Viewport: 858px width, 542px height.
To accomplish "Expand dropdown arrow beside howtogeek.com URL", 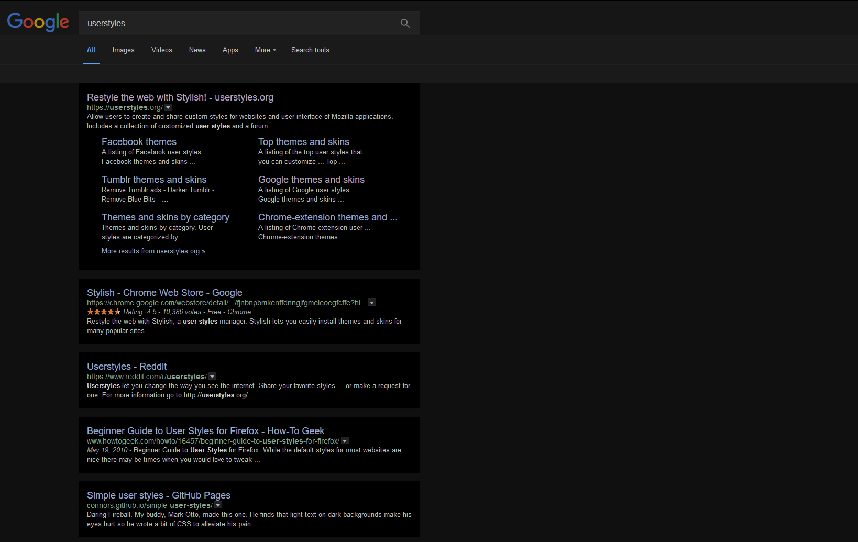I will 345,441.
